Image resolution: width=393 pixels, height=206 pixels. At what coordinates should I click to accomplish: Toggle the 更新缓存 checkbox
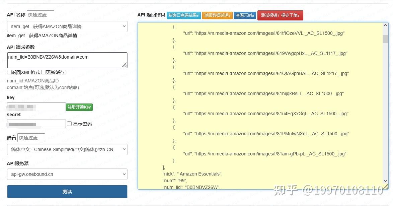point(44,72)
